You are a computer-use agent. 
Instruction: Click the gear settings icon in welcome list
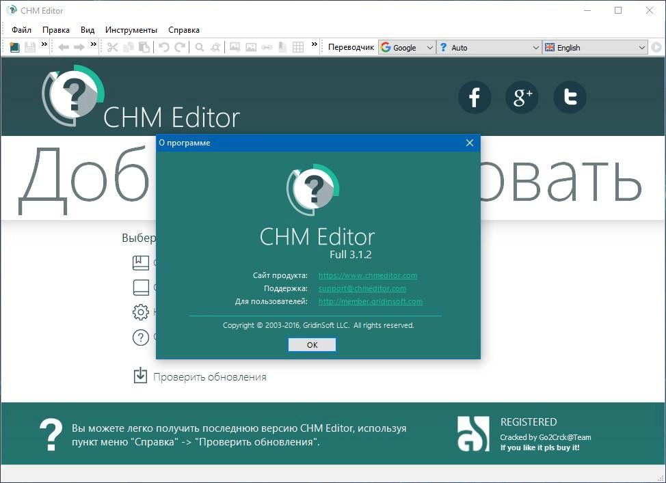pos(141,312)
